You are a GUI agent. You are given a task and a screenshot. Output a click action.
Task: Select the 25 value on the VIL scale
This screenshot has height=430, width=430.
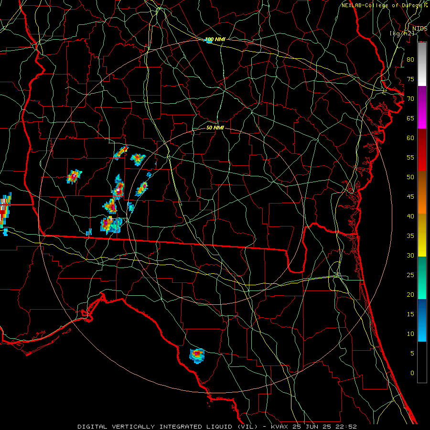click(410, 275)
